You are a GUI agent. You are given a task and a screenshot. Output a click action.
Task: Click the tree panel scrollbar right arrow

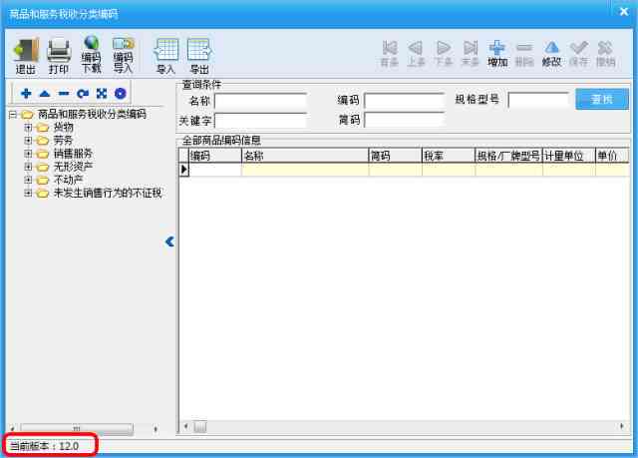(156, 429)
